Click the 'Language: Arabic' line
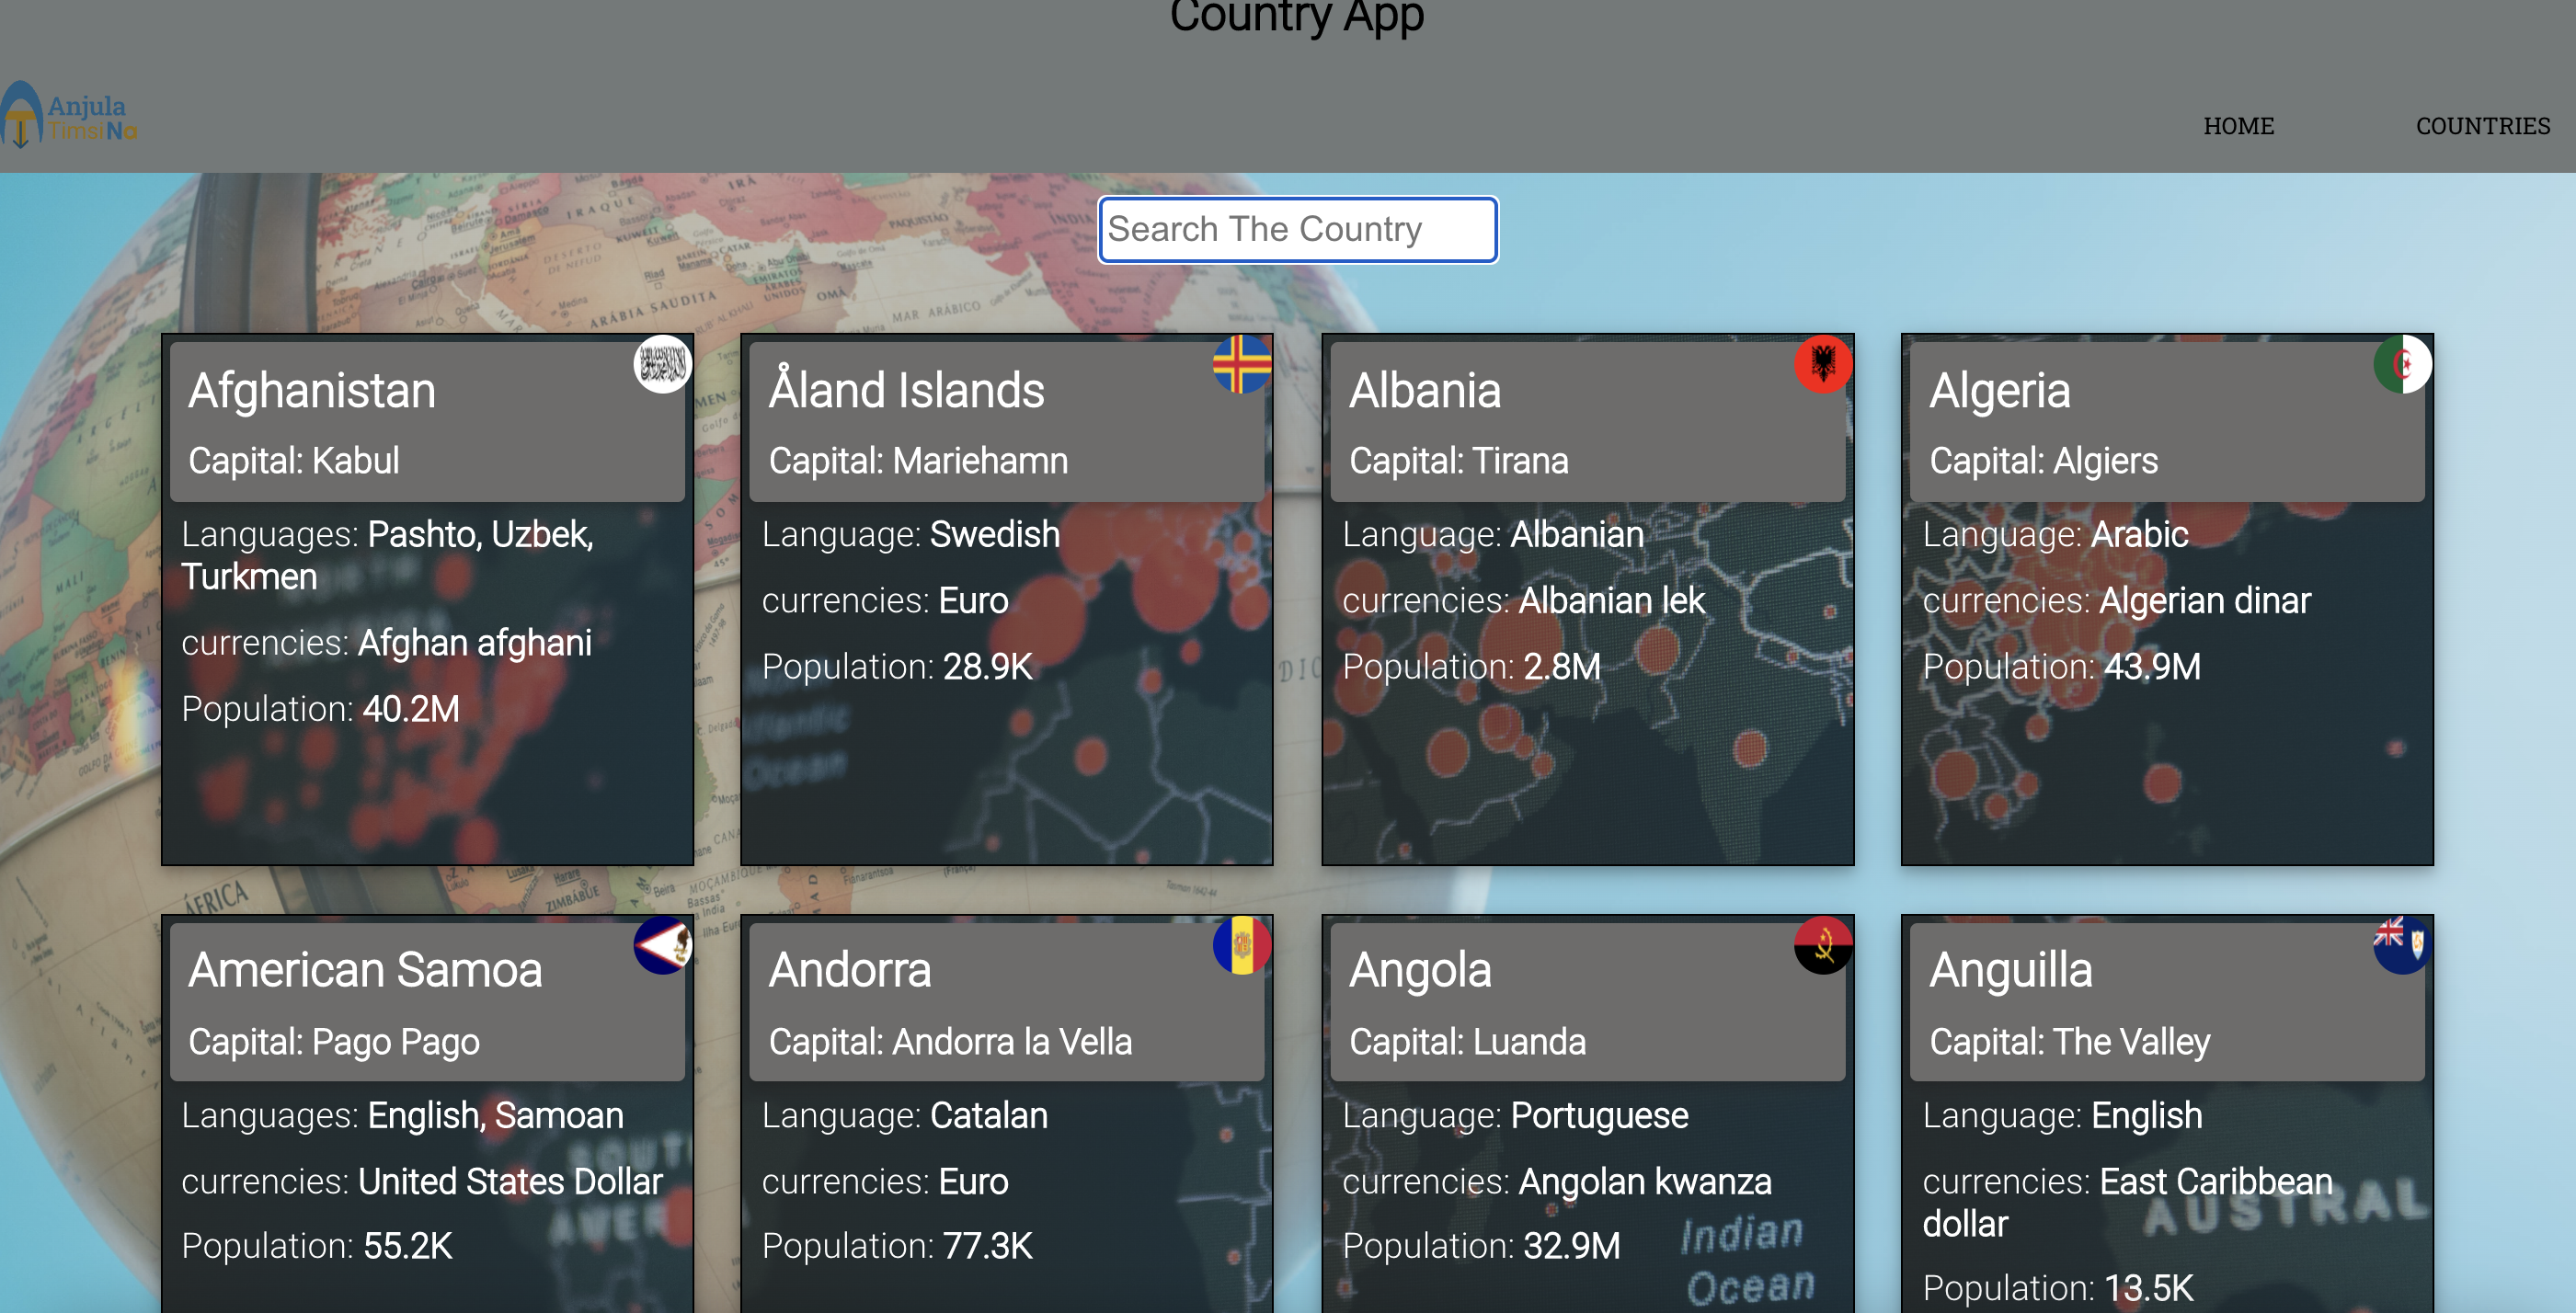The image size is (2576, 1313). point(2055,535)
